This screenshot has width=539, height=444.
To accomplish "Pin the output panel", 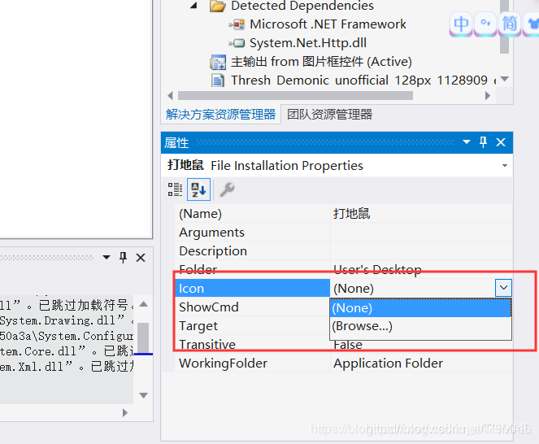I will (123, 257).
